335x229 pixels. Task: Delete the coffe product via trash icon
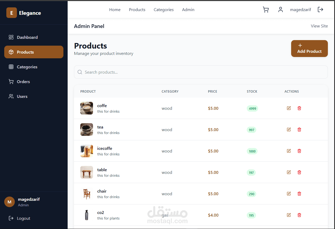point(299,108)
